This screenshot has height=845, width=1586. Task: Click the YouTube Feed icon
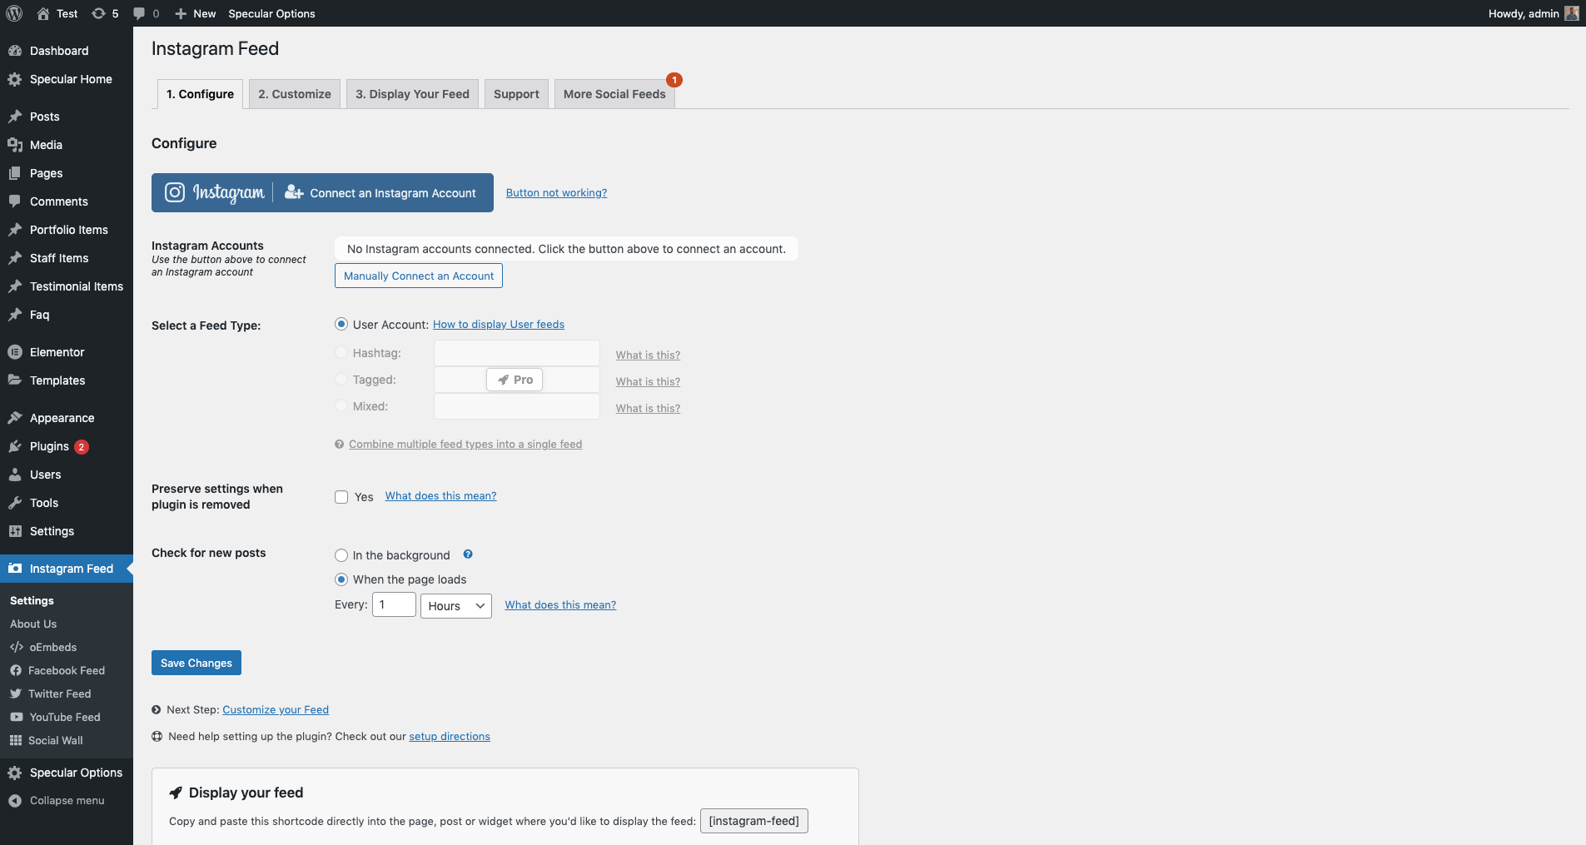click(x=17, y=717)
